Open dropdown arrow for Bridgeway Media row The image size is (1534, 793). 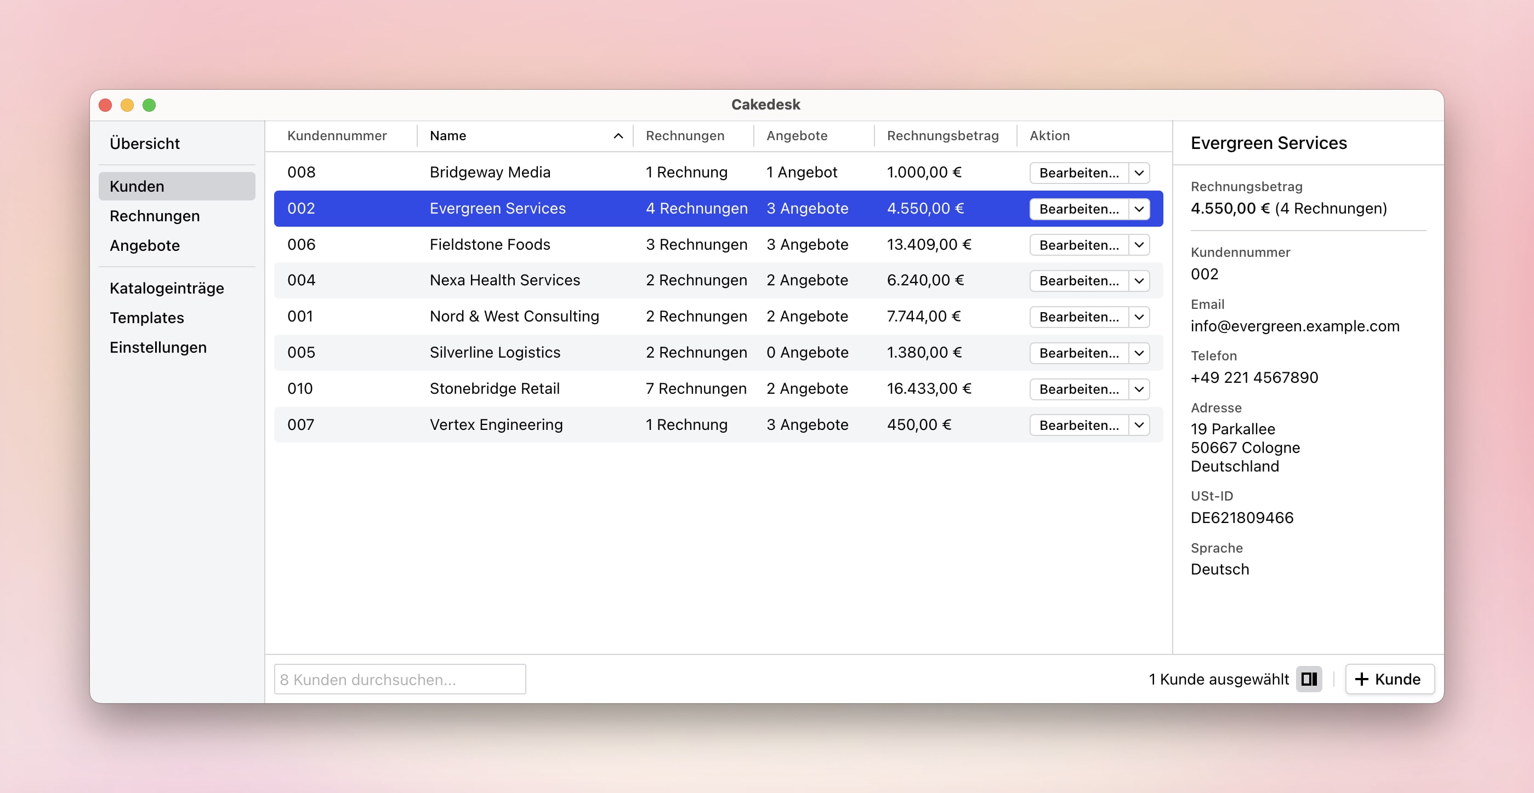[x=1139, y=173]
